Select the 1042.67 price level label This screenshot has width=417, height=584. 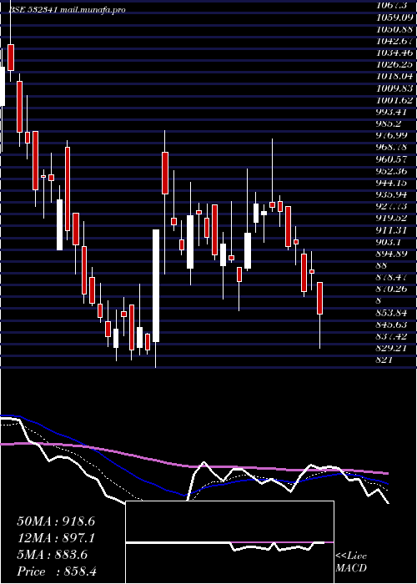tap(396, 41)
